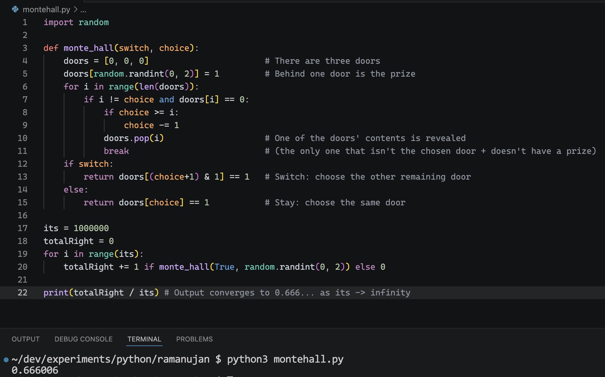605x377 pixels.
Task: Switch to the OUTPUT panel tab
Action: click(26, 339)
